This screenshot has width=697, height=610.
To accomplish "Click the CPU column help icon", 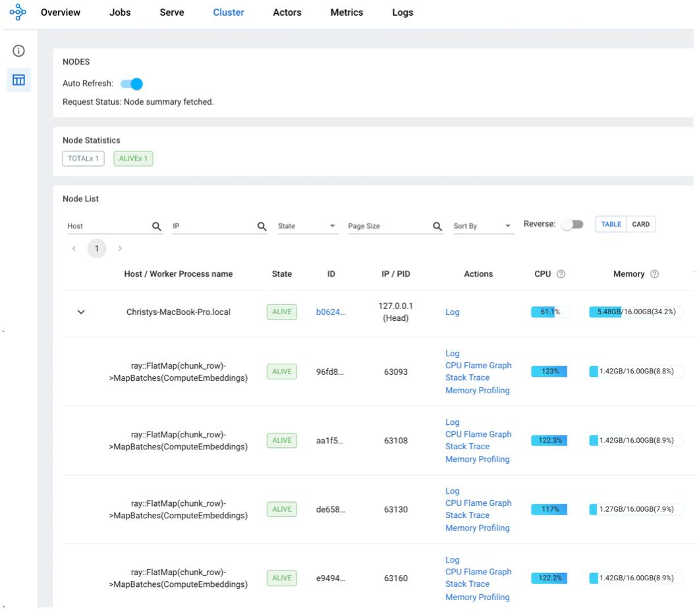I will (x=561, y=274).
